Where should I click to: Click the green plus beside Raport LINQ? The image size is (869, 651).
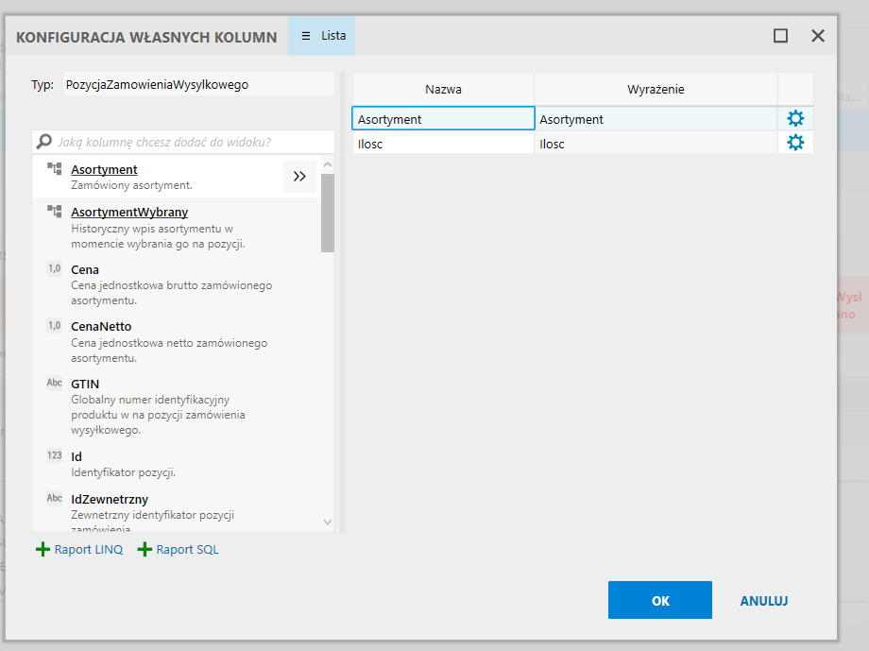[43, 549]
